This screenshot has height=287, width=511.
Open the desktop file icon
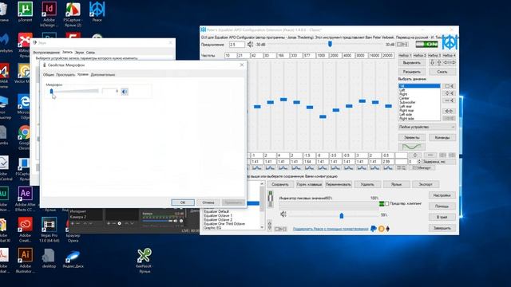(x=50, y=258)
